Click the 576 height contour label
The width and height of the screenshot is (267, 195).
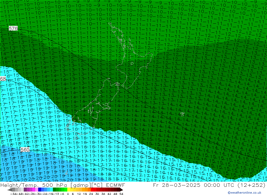[13, 28]
